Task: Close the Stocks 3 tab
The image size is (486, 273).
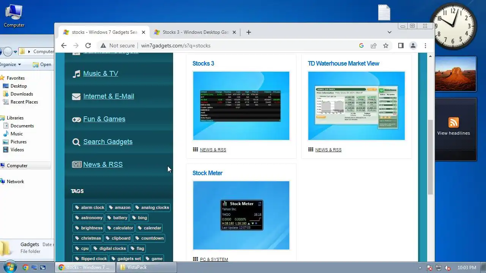Action: coord(234,32)
